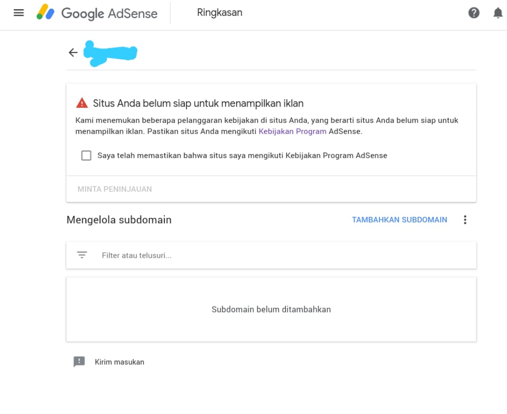Click the blurred site name heading
This screenshot has width=507, height=414.
(110, 54)
